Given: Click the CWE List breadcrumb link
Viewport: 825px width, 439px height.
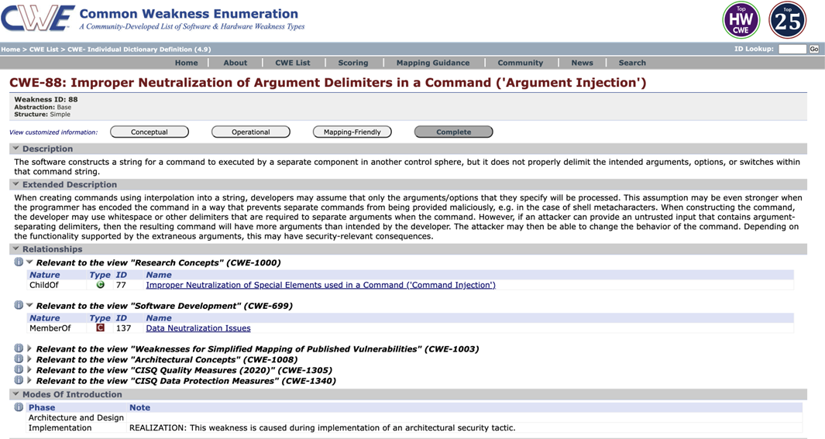Looking at the screenshot, I should point(43,50).
